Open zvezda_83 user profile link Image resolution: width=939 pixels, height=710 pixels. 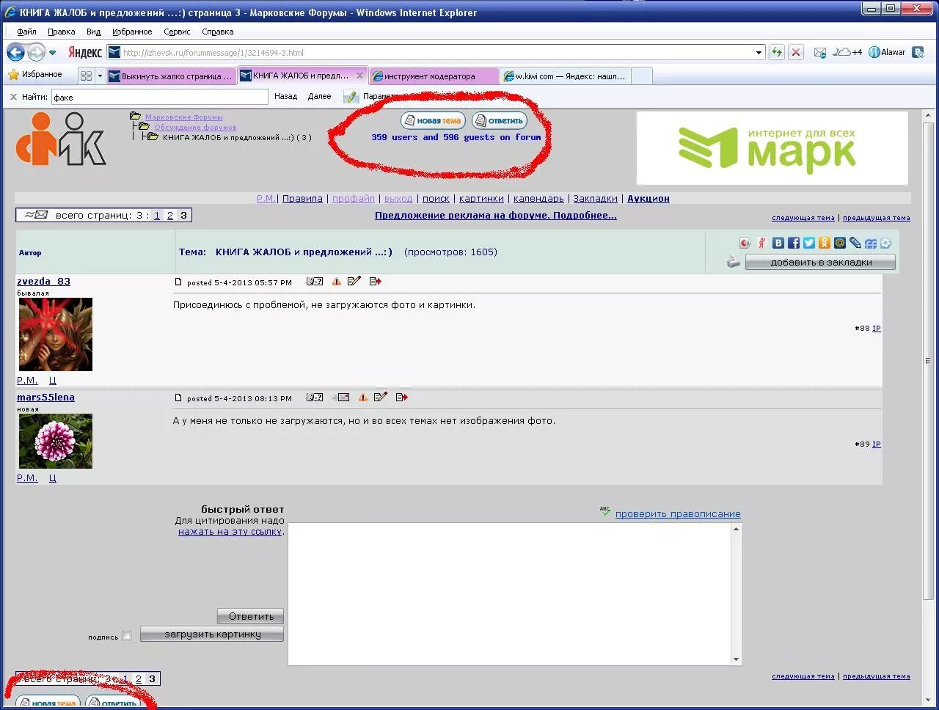click(44, 282)
